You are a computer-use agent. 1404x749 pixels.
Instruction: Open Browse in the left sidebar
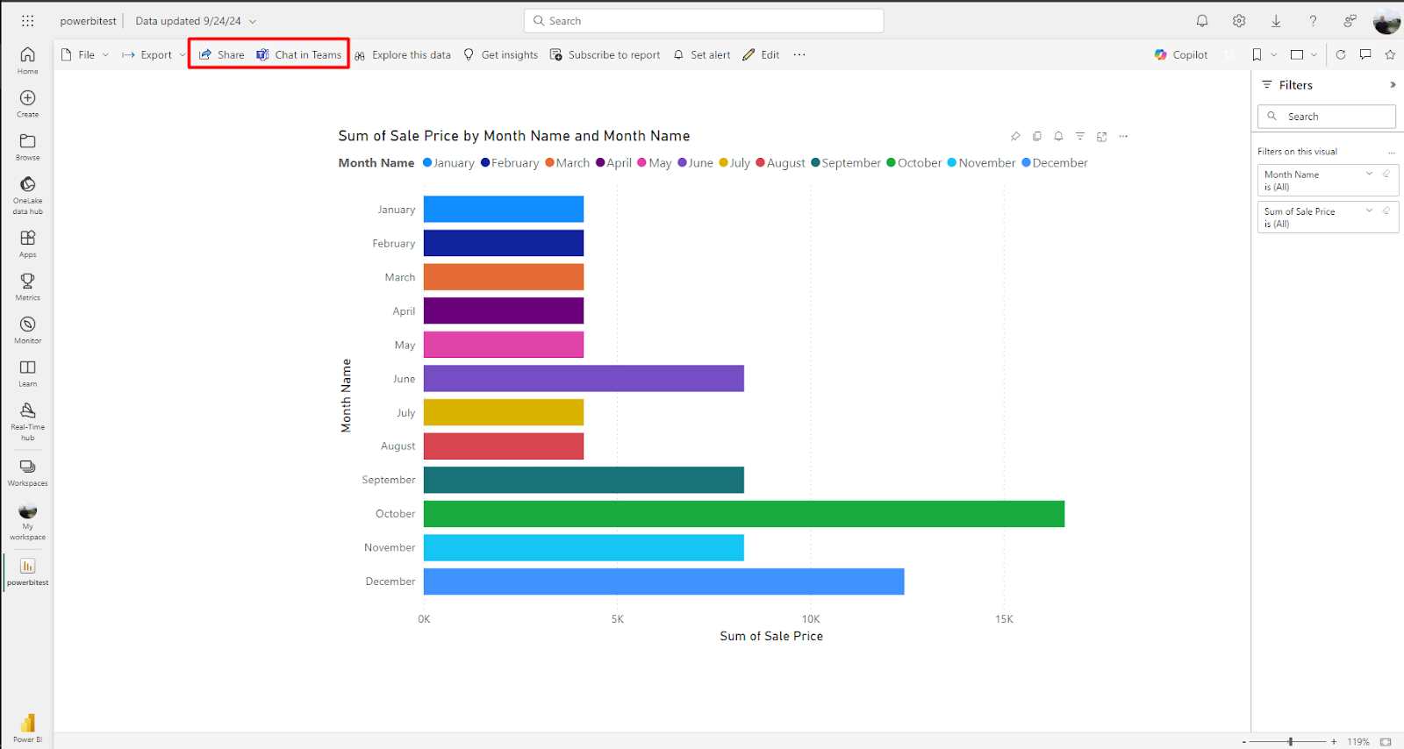click(x=27, y=146)
